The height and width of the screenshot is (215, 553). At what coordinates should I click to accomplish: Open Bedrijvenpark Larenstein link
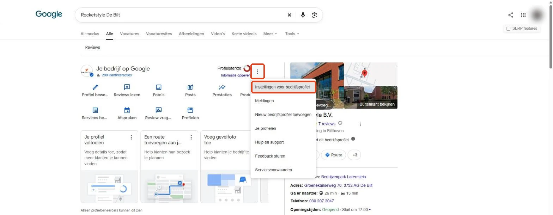(x=344, y=177)
